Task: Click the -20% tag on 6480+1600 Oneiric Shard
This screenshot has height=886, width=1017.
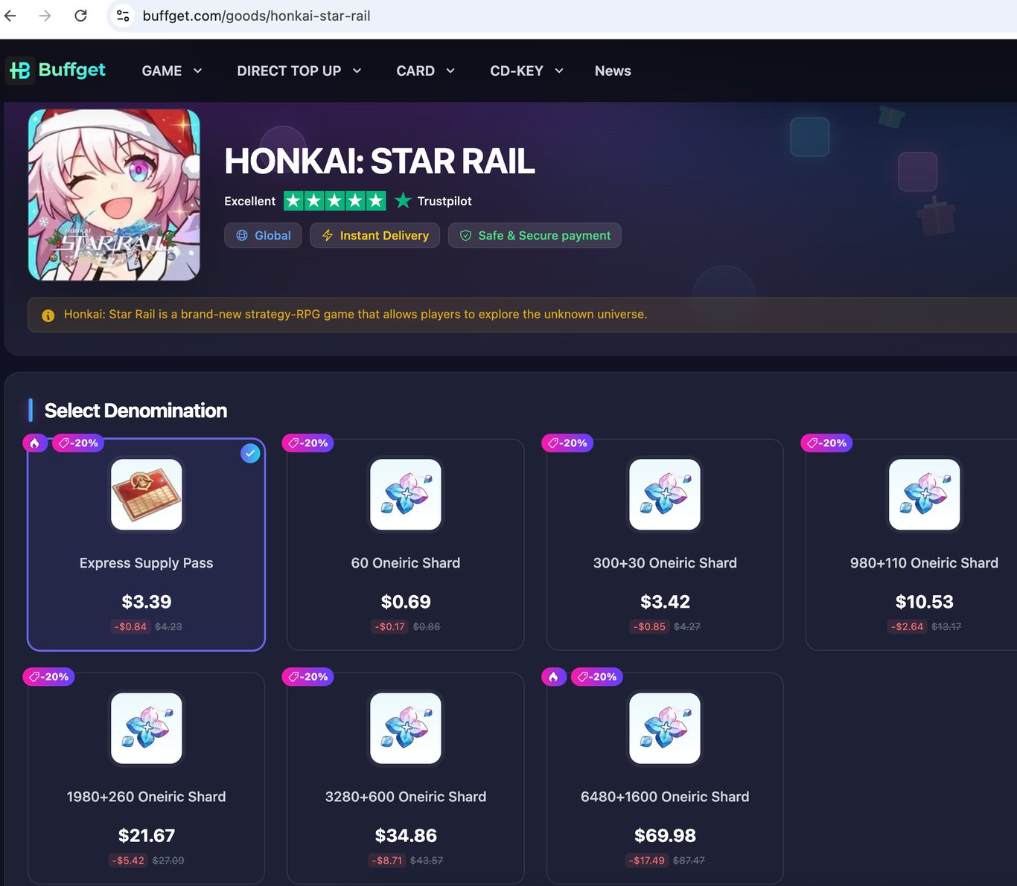Action: [x=597, y=677]
